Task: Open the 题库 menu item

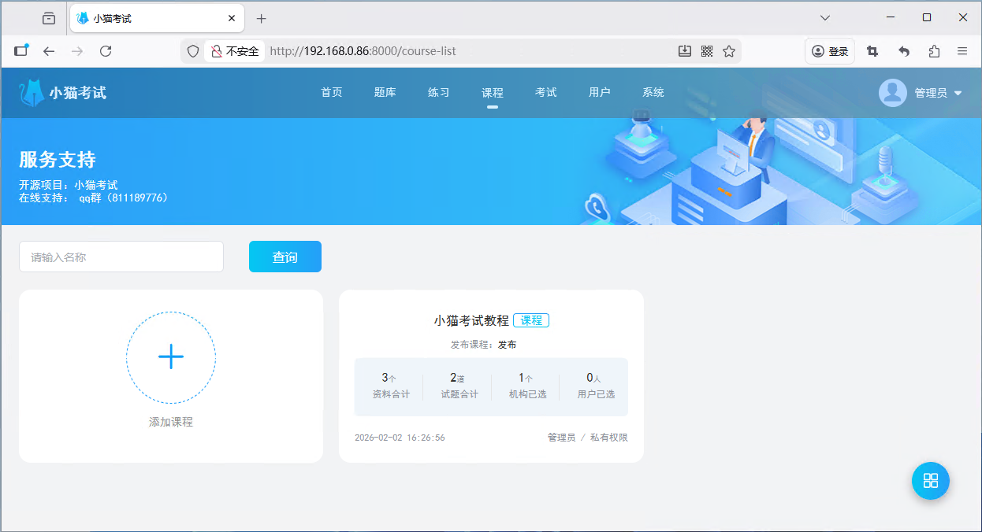Action: (385, 93)
